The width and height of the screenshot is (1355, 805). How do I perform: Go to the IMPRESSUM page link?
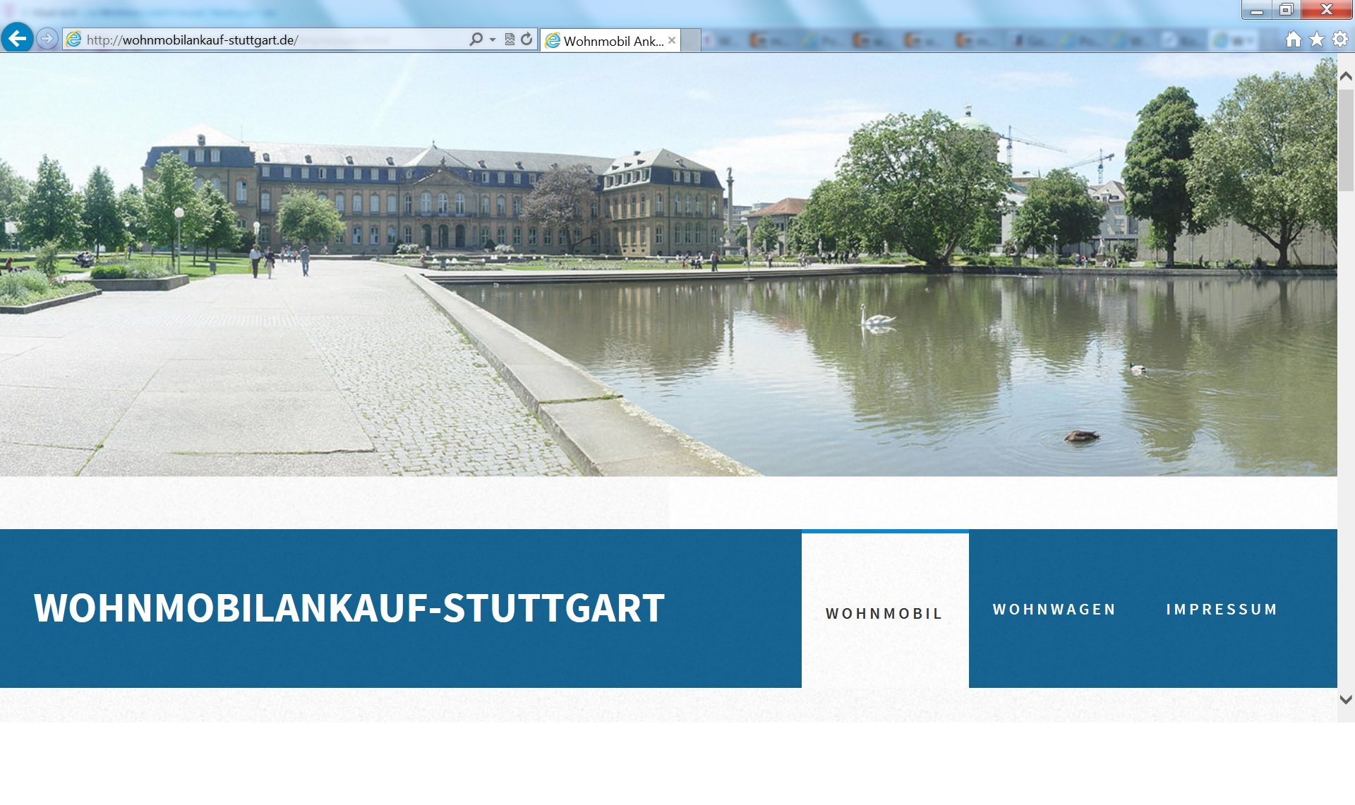[x=1222, y=610]
